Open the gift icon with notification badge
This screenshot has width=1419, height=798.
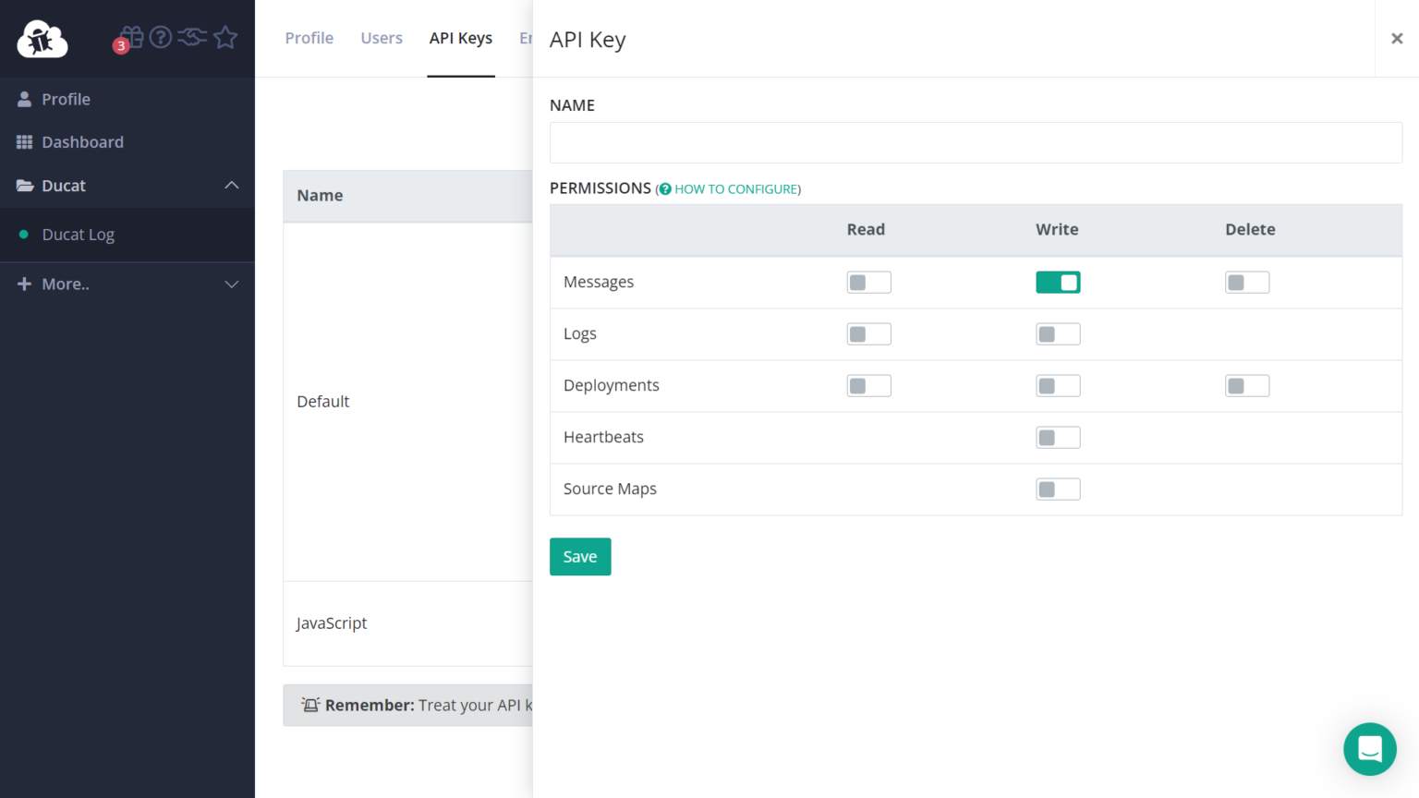130,38
